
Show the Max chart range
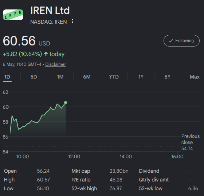(195, 77)
